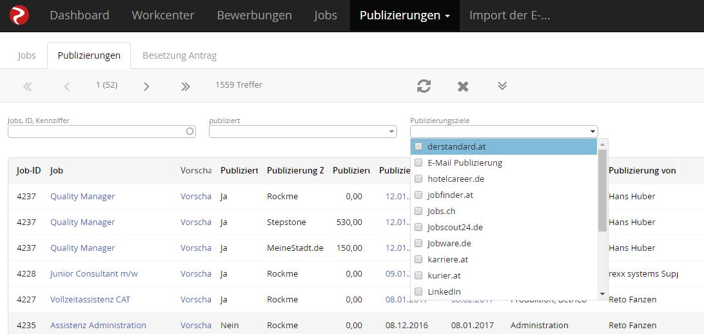Sort by Job-ID column header

(29, 171)
